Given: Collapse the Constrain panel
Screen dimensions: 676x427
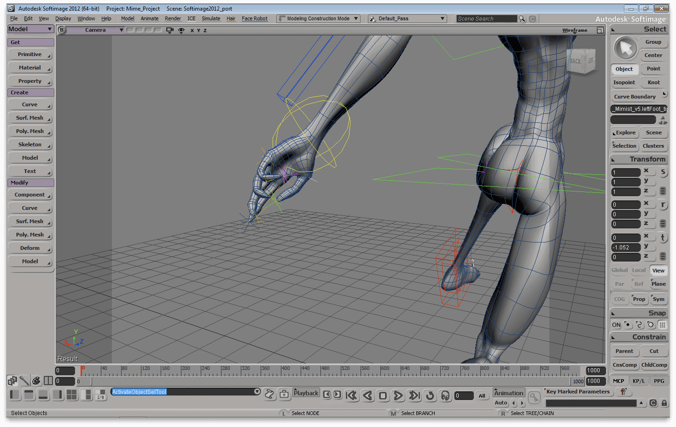Looking at the screenshot, I should click(613, 337).
